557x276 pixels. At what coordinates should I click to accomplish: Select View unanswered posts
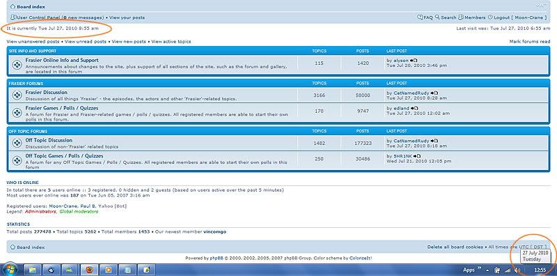click(33, 42)
